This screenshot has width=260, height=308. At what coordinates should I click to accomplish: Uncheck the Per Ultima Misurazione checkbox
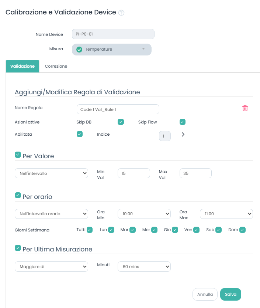[x=18, y=248]
